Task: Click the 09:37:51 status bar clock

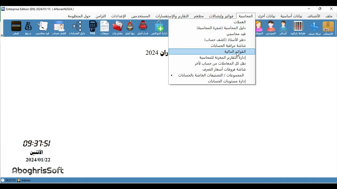Action: click(x=11, y=180)
